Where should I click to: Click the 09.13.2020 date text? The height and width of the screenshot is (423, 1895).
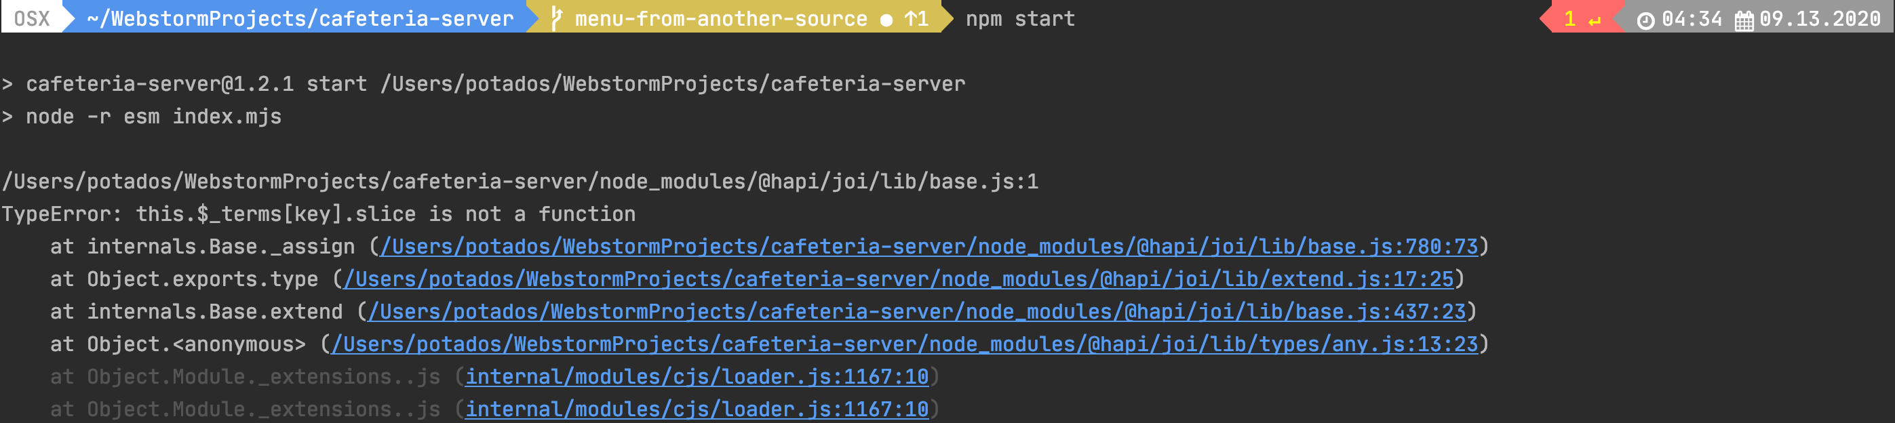(x=1819, y=18)
